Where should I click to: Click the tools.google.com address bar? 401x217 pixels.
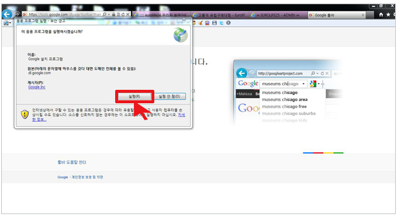point(63,15)
